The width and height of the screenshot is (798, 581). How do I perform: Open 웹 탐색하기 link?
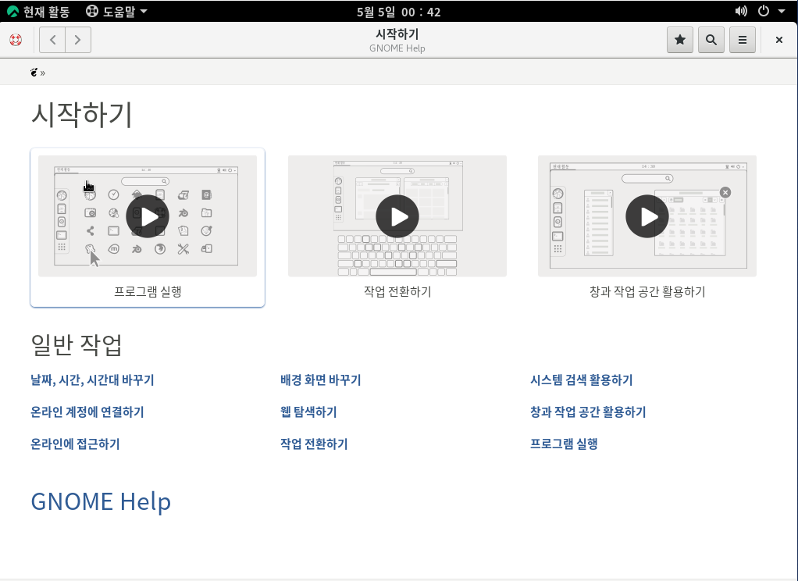pos(308,412)
